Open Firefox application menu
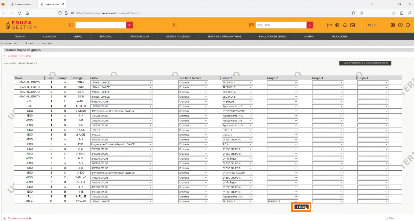 click(x=409, y=13)
